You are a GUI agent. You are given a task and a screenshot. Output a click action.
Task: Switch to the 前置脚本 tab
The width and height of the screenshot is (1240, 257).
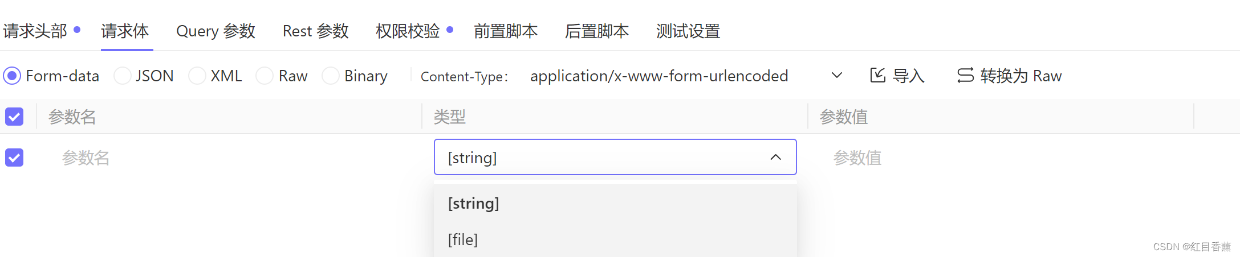(506, 31)
